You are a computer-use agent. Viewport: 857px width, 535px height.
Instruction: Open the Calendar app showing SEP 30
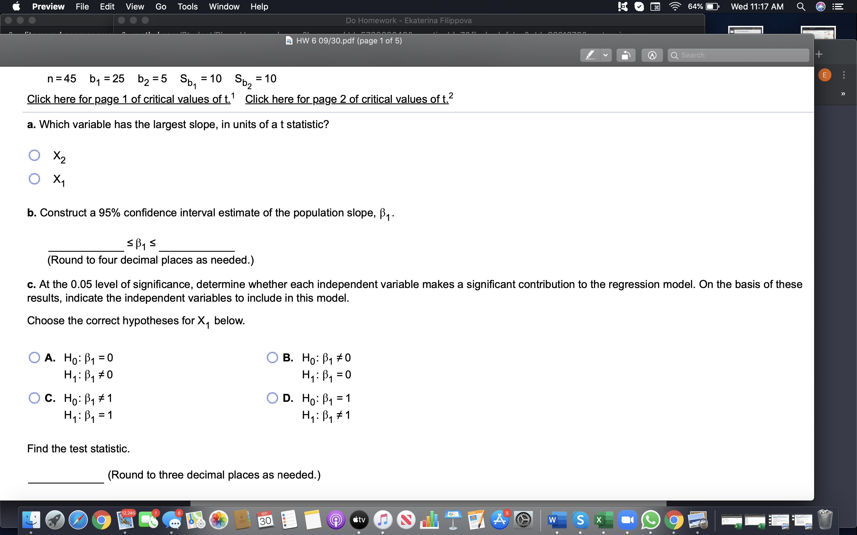pyautogui.click(x=265, y=520)
